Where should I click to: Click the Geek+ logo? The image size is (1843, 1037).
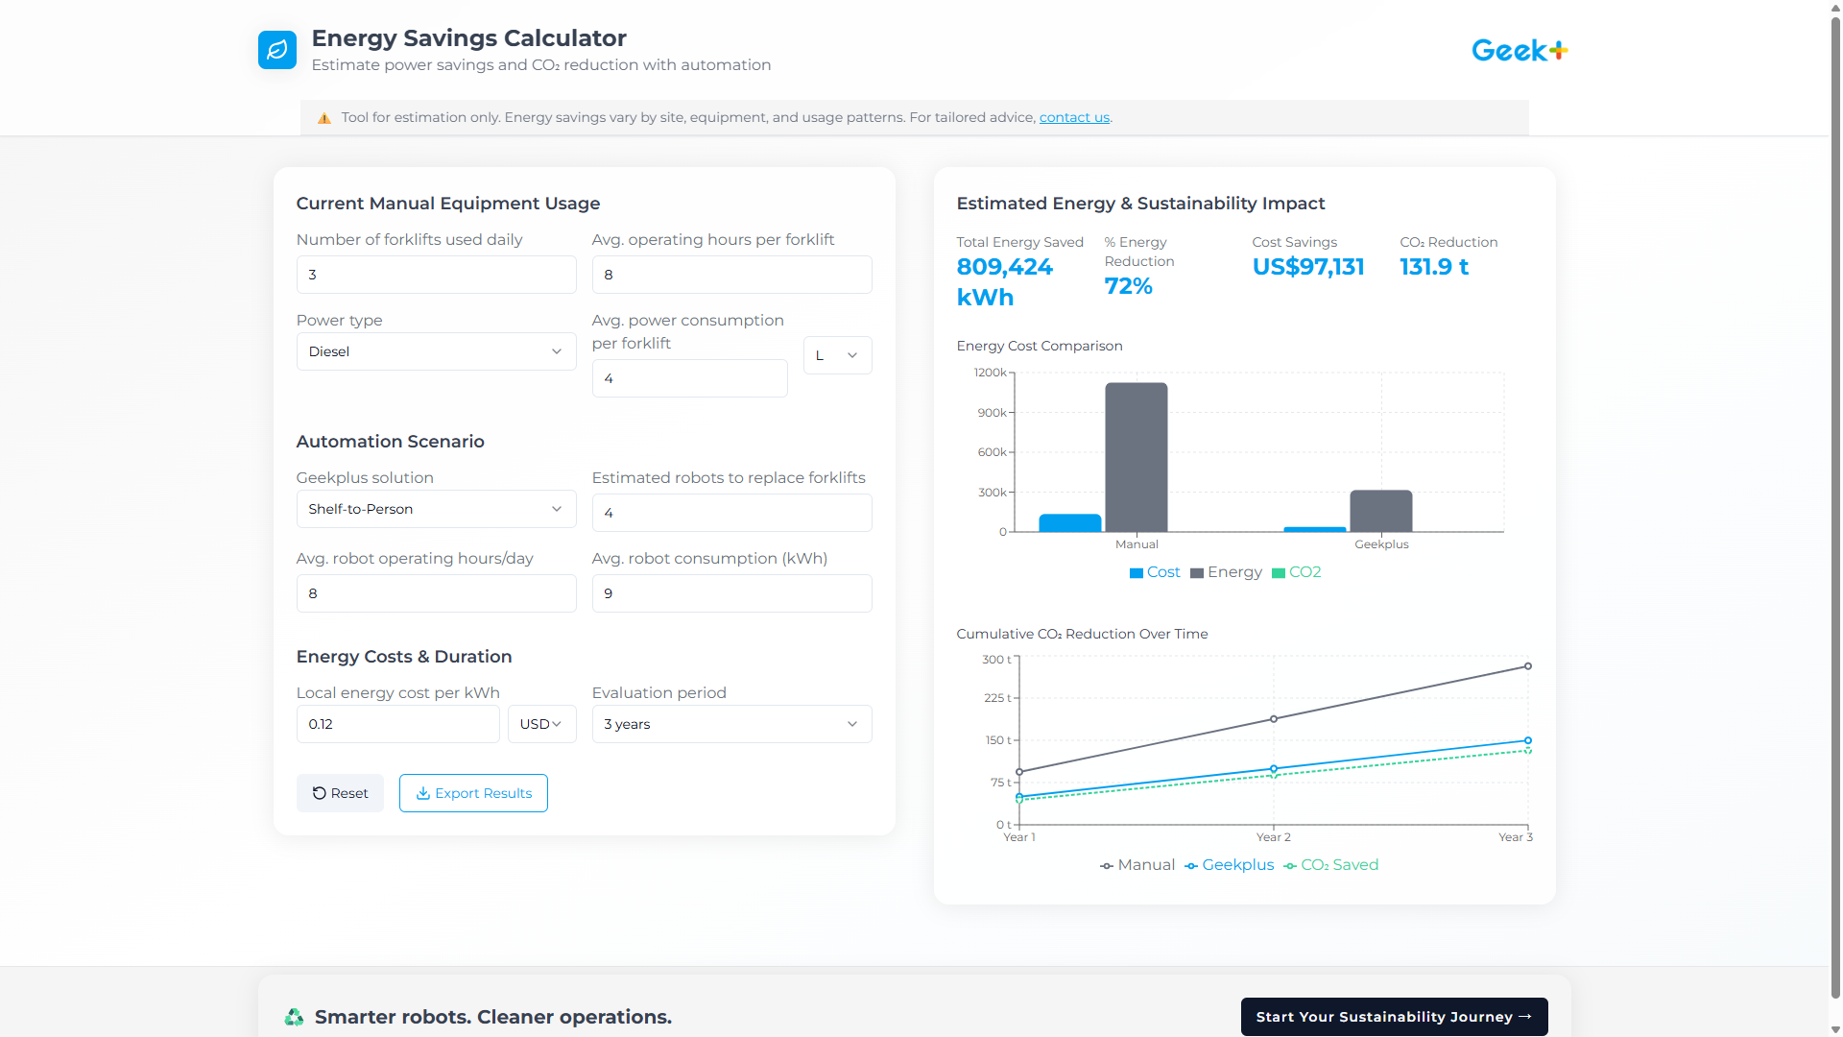[1518, 50]
